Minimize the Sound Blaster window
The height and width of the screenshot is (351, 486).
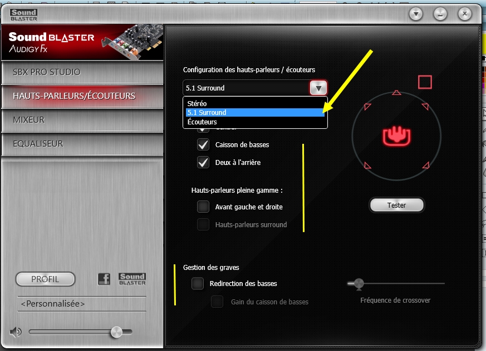pyautogui.click(x=440, y=14)
